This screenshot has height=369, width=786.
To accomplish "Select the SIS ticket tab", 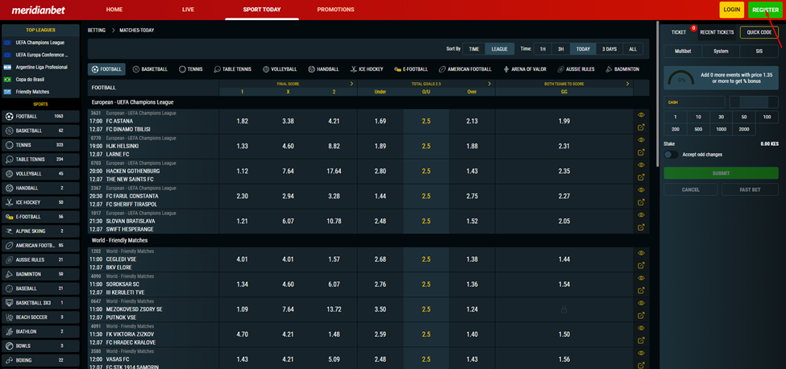I will (759, 51).
